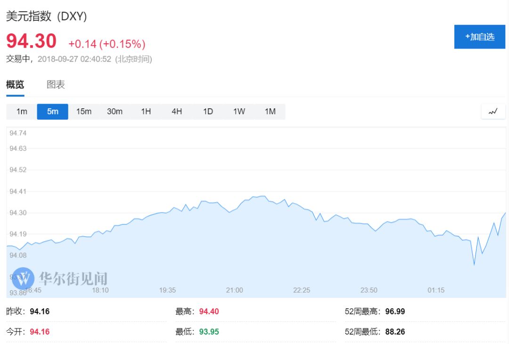Click the 52周最高 value 96.99
Image resolution: width=509 pixels, height=344 pixels.
395,311
